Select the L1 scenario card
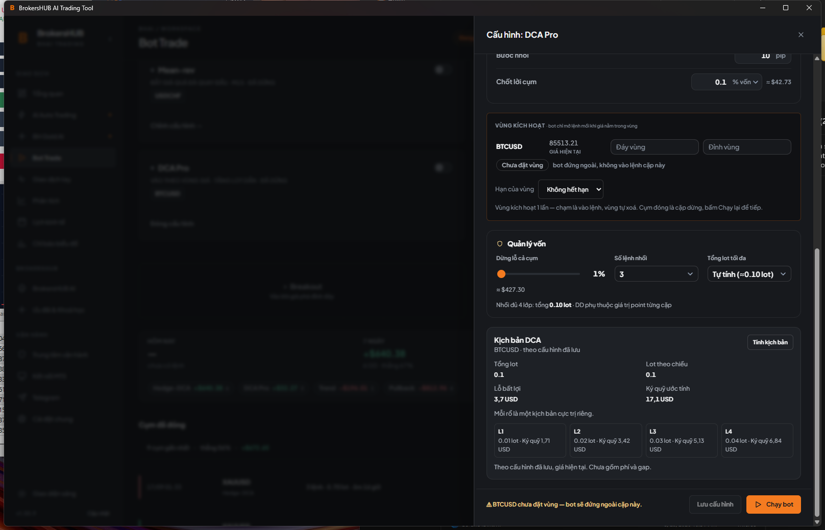The image size is (825, 530). [x=530, y=440]
